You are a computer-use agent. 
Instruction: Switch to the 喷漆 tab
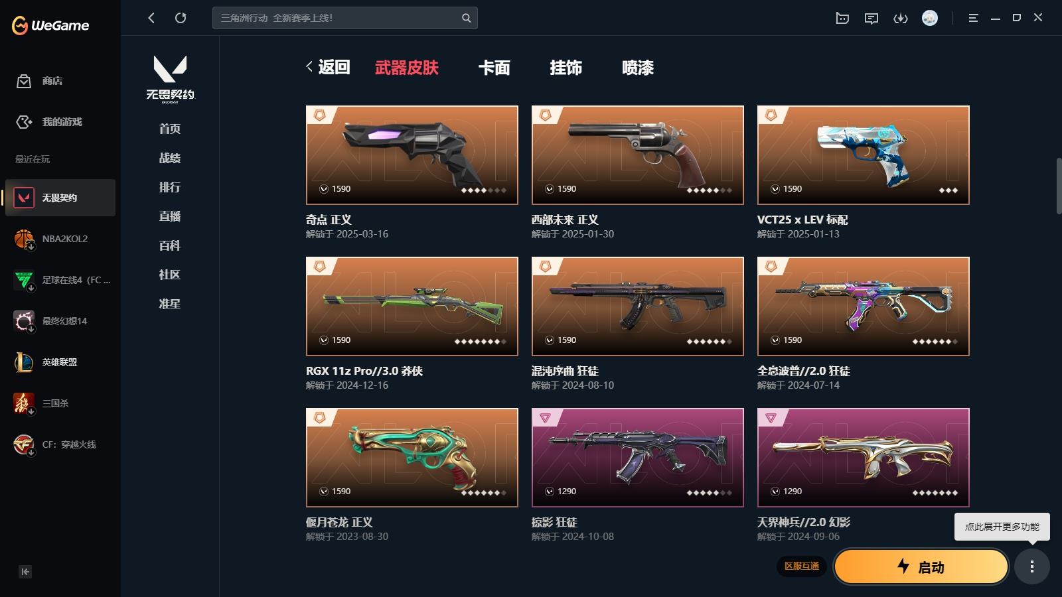click(638, 68)
